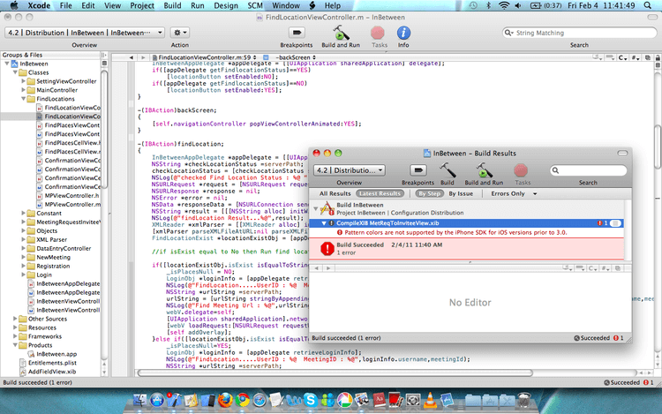Collapse CompileXIB MetReqToInviteeView.xib row

click(x=324, y=223)
